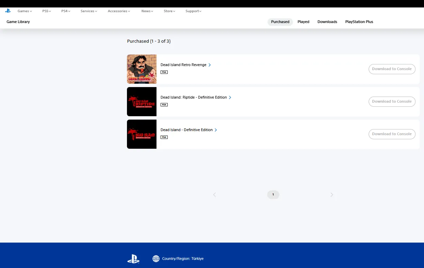424x268 pixels.
Task: Open the Support dropdown menu
Action: click(193, 11)
